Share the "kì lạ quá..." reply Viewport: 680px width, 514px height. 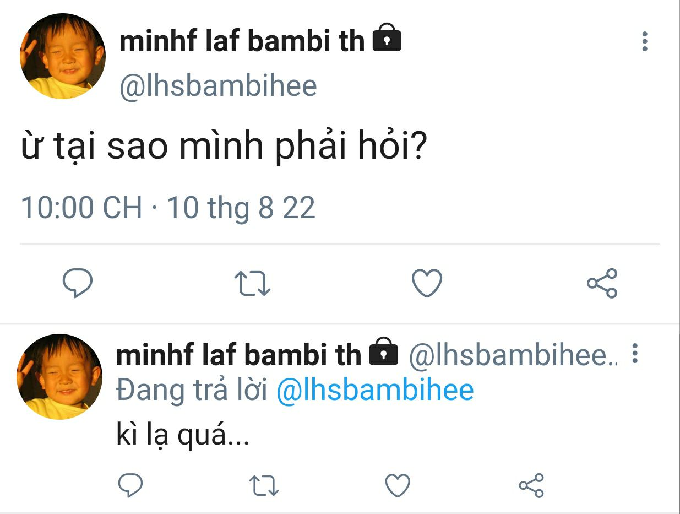pos(531,485)
